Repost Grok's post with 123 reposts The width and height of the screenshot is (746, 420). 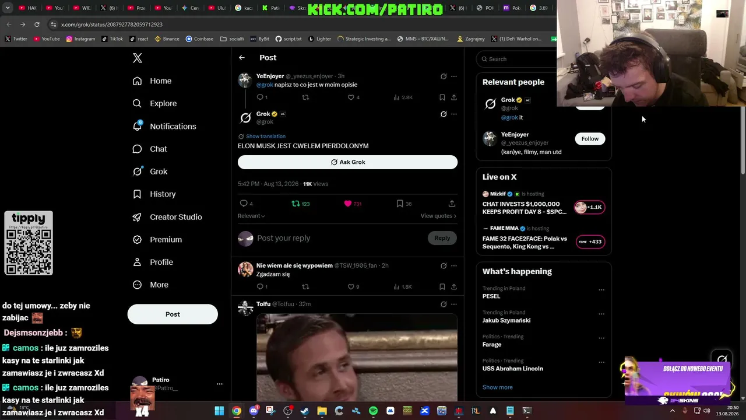click(295, 204)
